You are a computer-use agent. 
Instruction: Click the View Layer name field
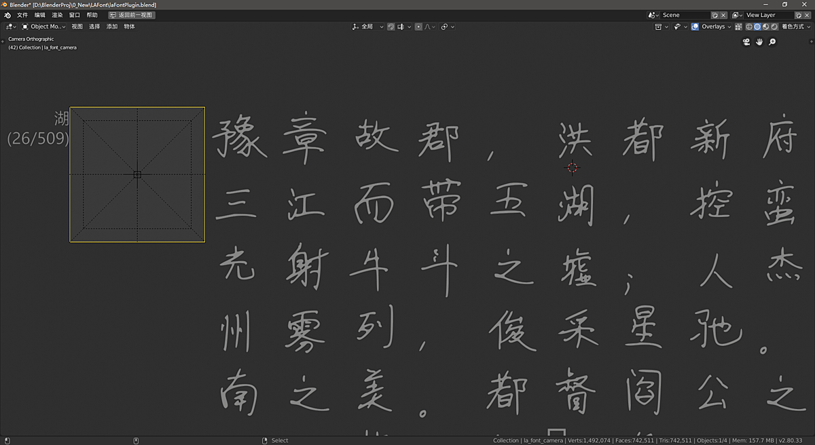click(x=767, y=15)
